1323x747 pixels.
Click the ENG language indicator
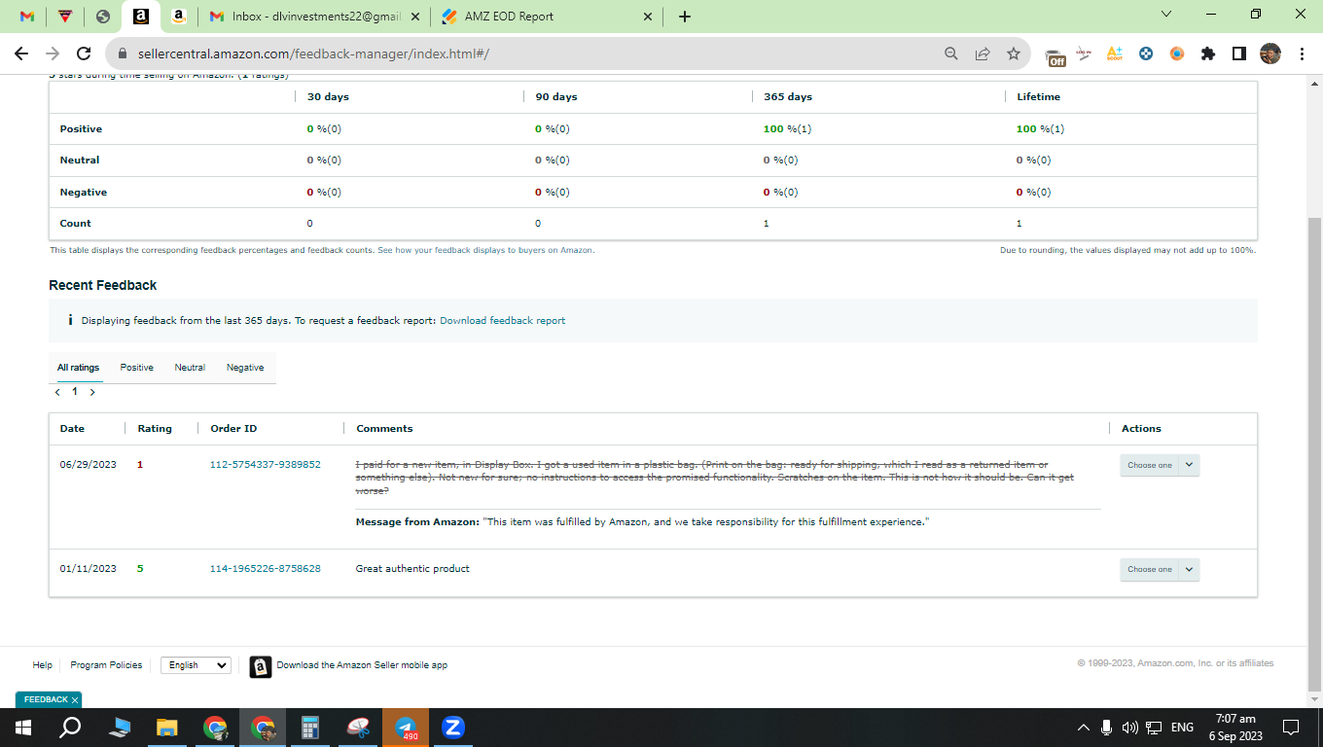(1182, 728)
